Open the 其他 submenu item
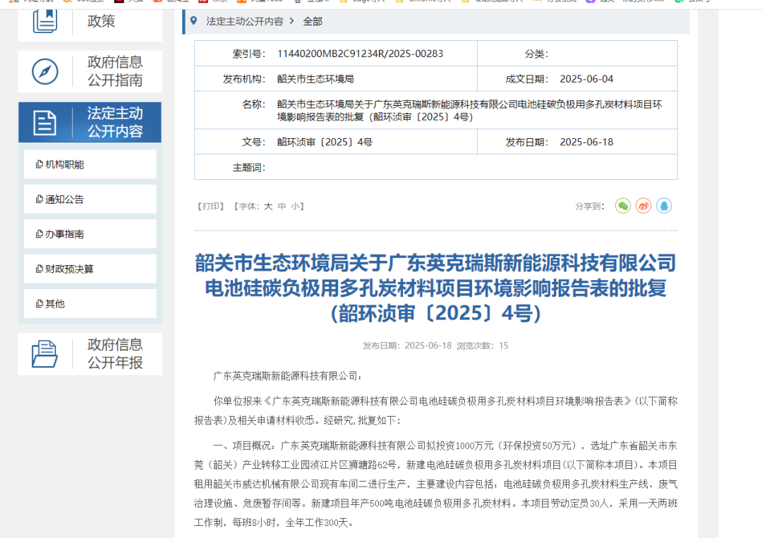This screenshot has width=762, height=538. point(90,304)
